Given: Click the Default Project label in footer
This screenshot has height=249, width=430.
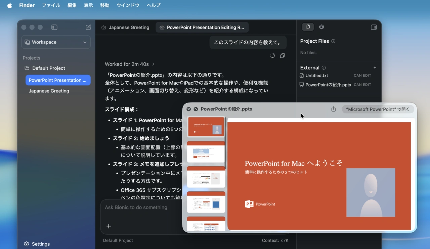Looking at the screenshot, I should click(x=118, y=240).
